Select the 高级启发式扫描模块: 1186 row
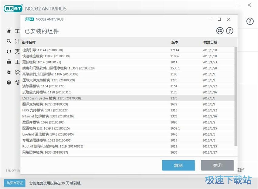Viewport: 258px width, 189px height. (127, 74)
